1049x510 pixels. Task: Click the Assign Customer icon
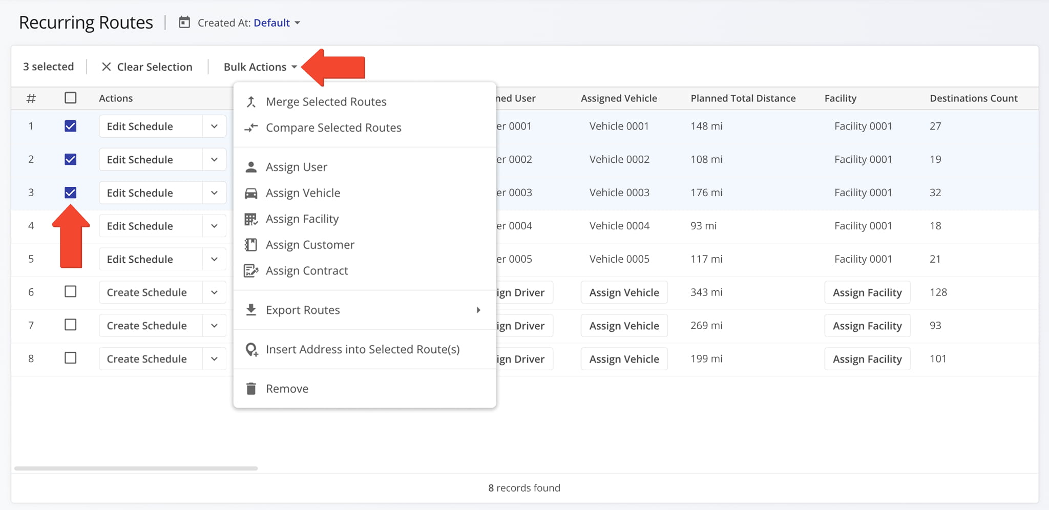251,244
